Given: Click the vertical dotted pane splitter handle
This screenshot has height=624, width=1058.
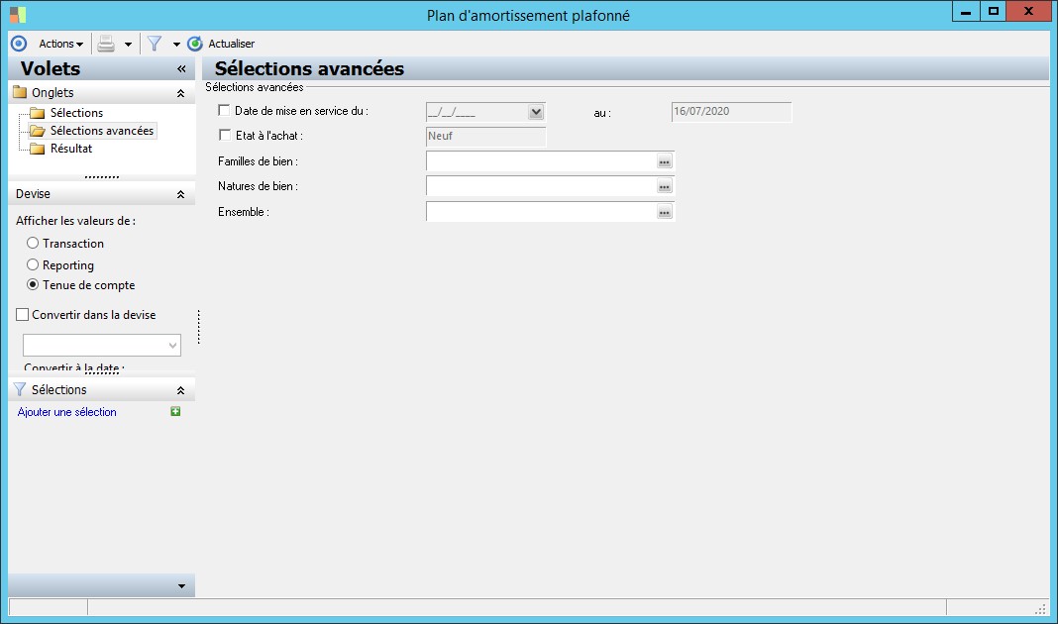Looking at the screenshot, I should 199,327.
